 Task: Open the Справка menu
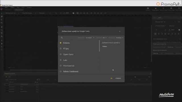[29, 7]
